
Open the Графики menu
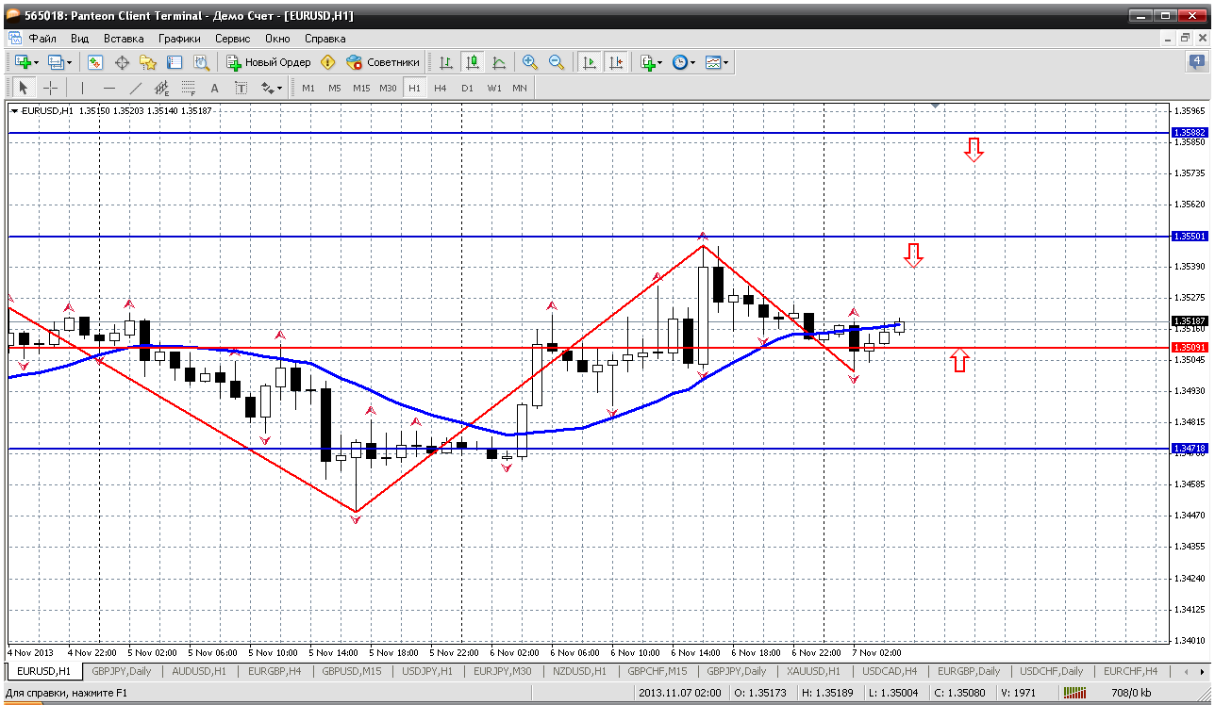click(179, 39)
